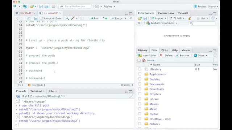Click view working directory arrow in console
Image resolution: width=232 pixels, height=130 pixels.
(x=64, y=96)
